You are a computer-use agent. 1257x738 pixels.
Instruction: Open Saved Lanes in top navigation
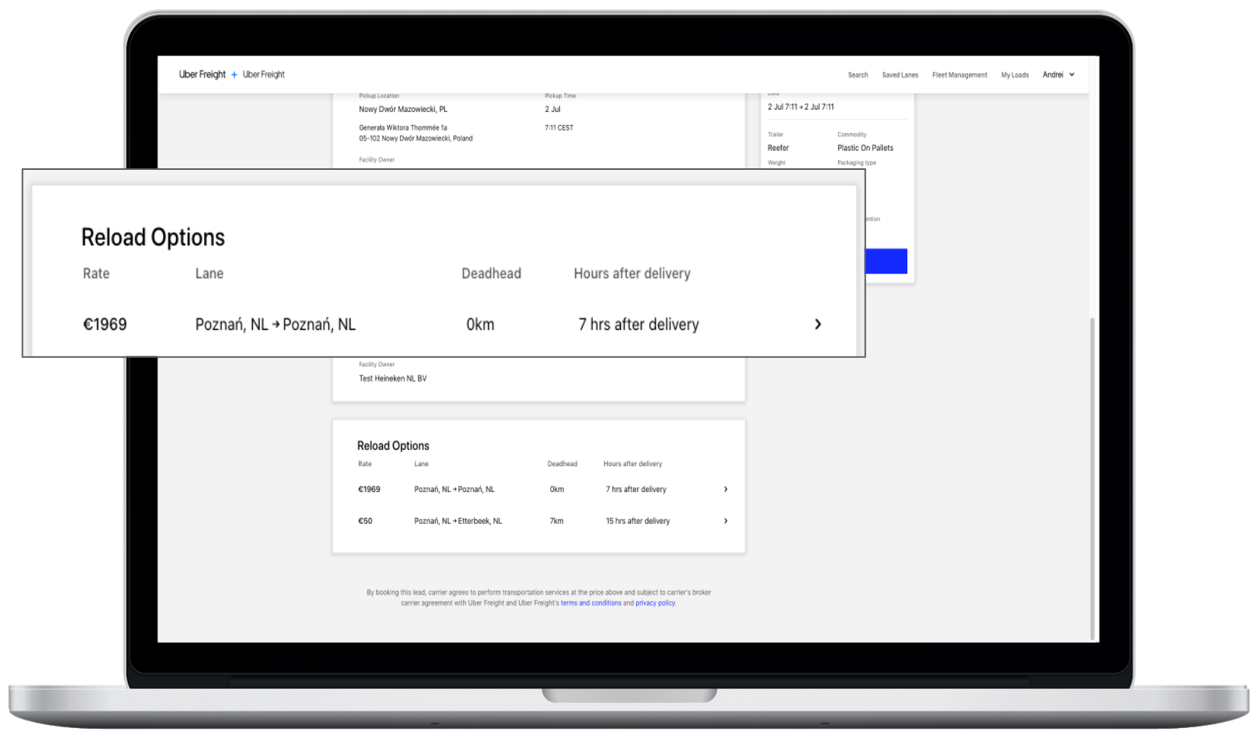click(900, 75)
